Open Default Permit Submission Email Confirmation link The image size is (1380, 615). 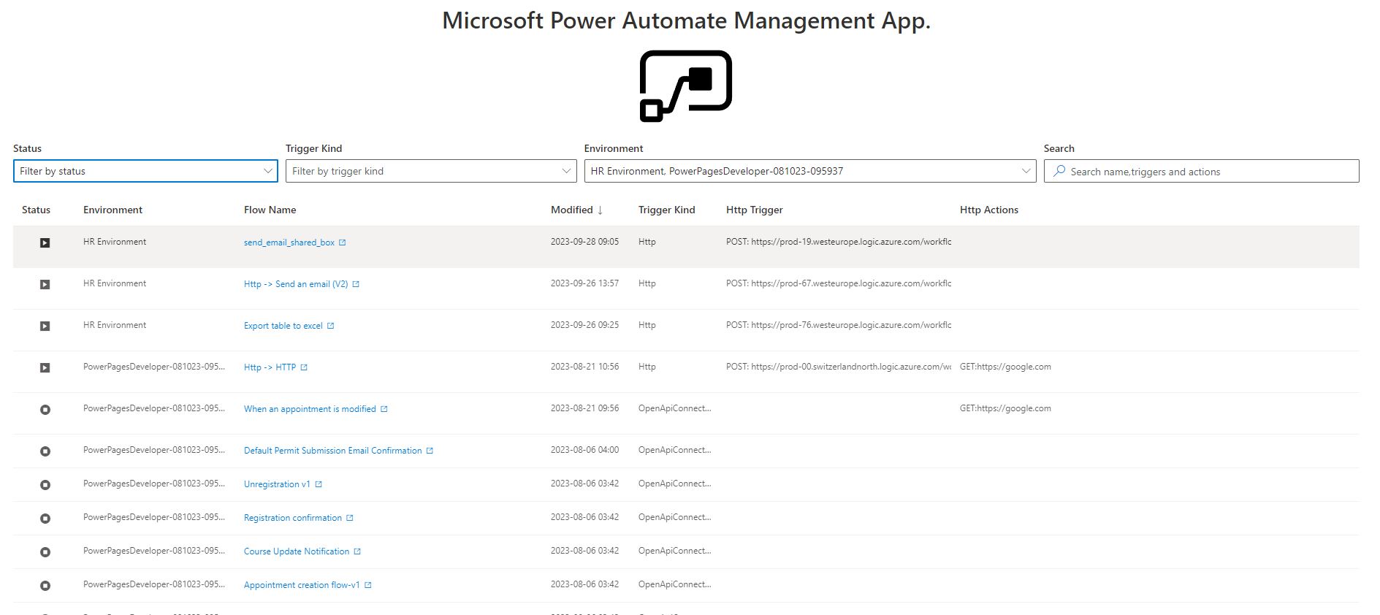[332, 451]
